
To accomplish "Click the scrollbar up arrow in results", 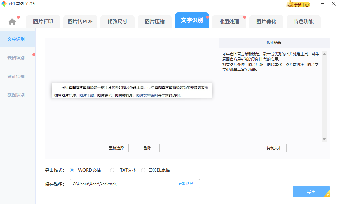I will click(x=324, y=54).
